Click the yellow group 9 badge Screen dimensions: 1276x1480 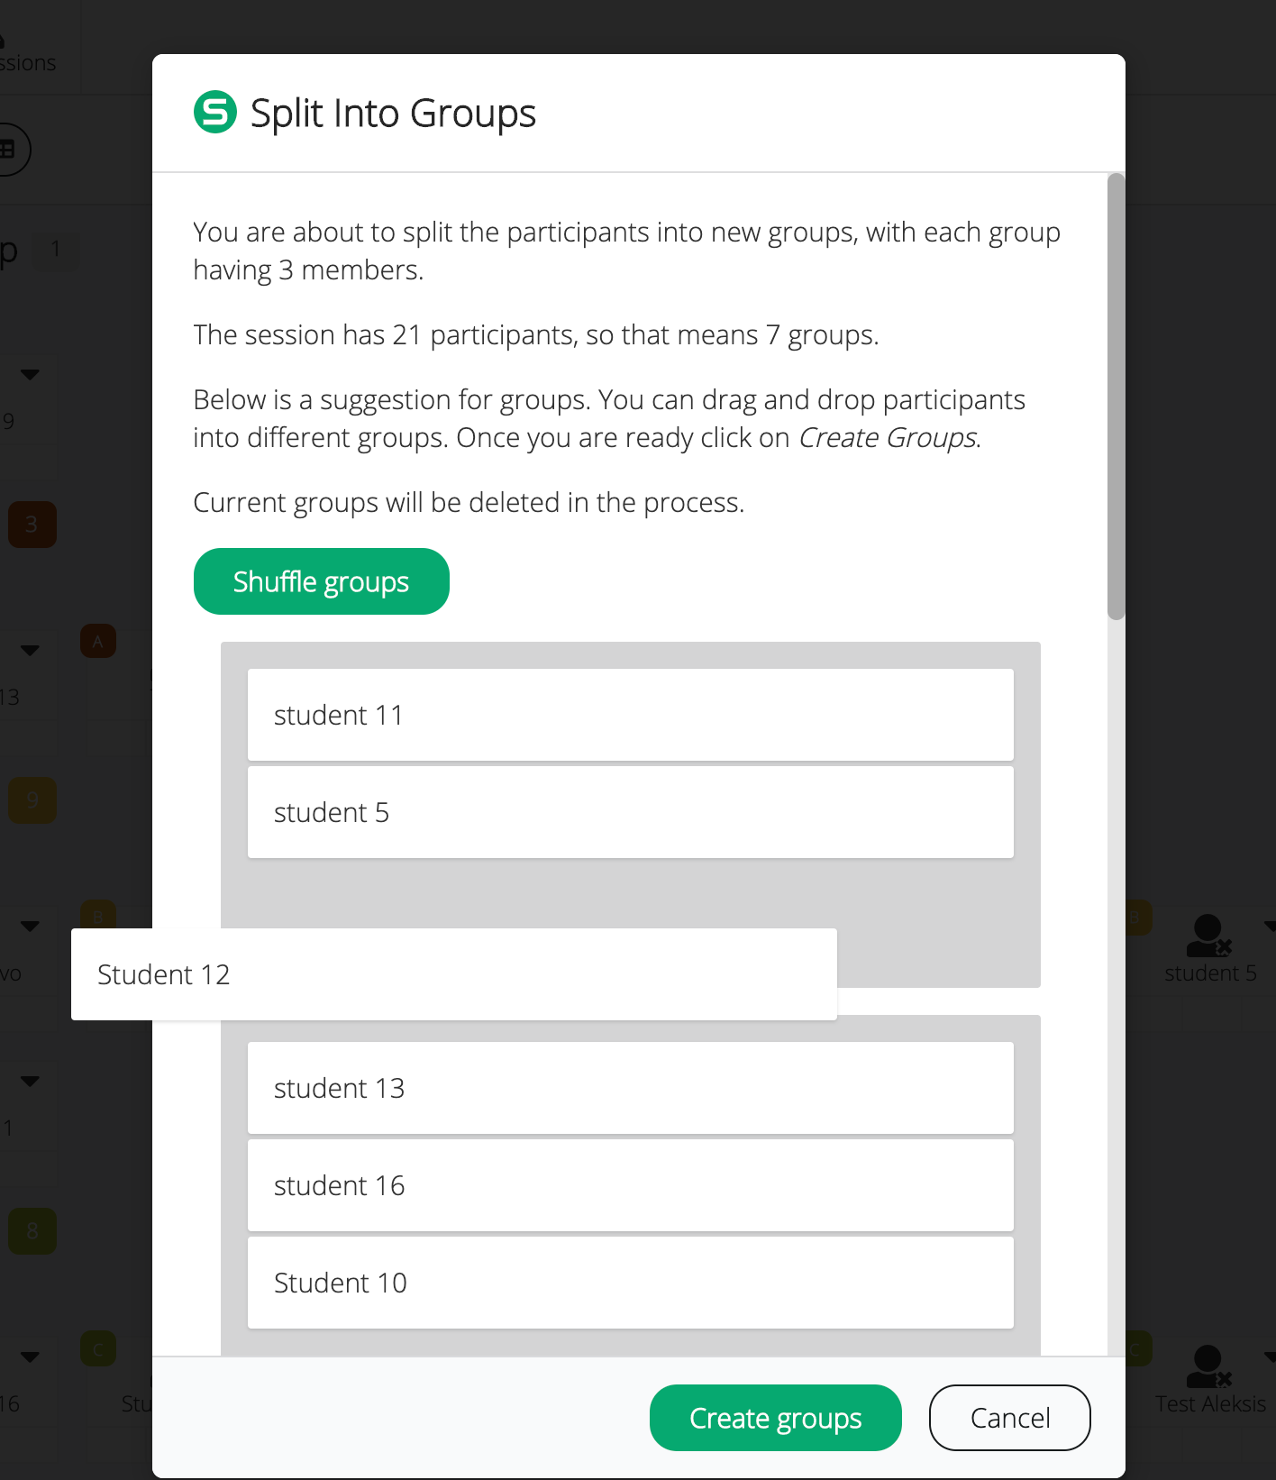tap(32, 799)
